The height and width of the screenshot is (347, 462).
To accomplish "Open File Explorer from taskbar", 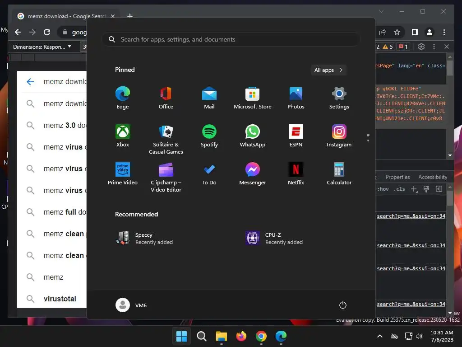I will tap(221, 336).
